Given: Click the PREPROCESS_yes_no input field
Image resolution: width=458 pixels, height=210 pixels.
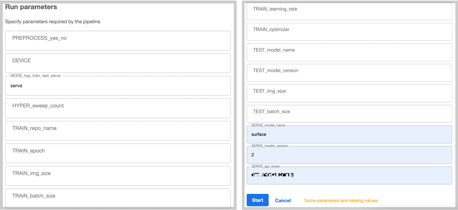Looking at the screenshot, I should point(118,40).
